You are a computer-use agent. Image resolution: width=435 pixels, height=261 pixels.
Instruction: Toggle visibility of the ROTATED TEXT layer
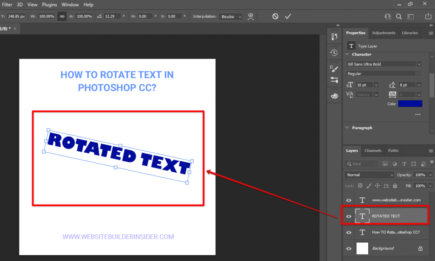coord(348,216)
